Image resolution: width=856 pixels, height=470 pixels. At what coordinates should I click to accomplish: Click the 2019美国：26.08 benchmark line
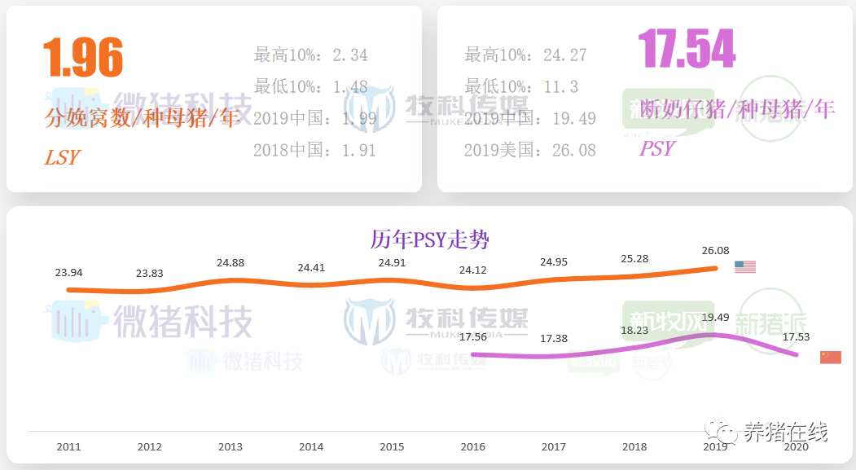(x=529, y=150)
